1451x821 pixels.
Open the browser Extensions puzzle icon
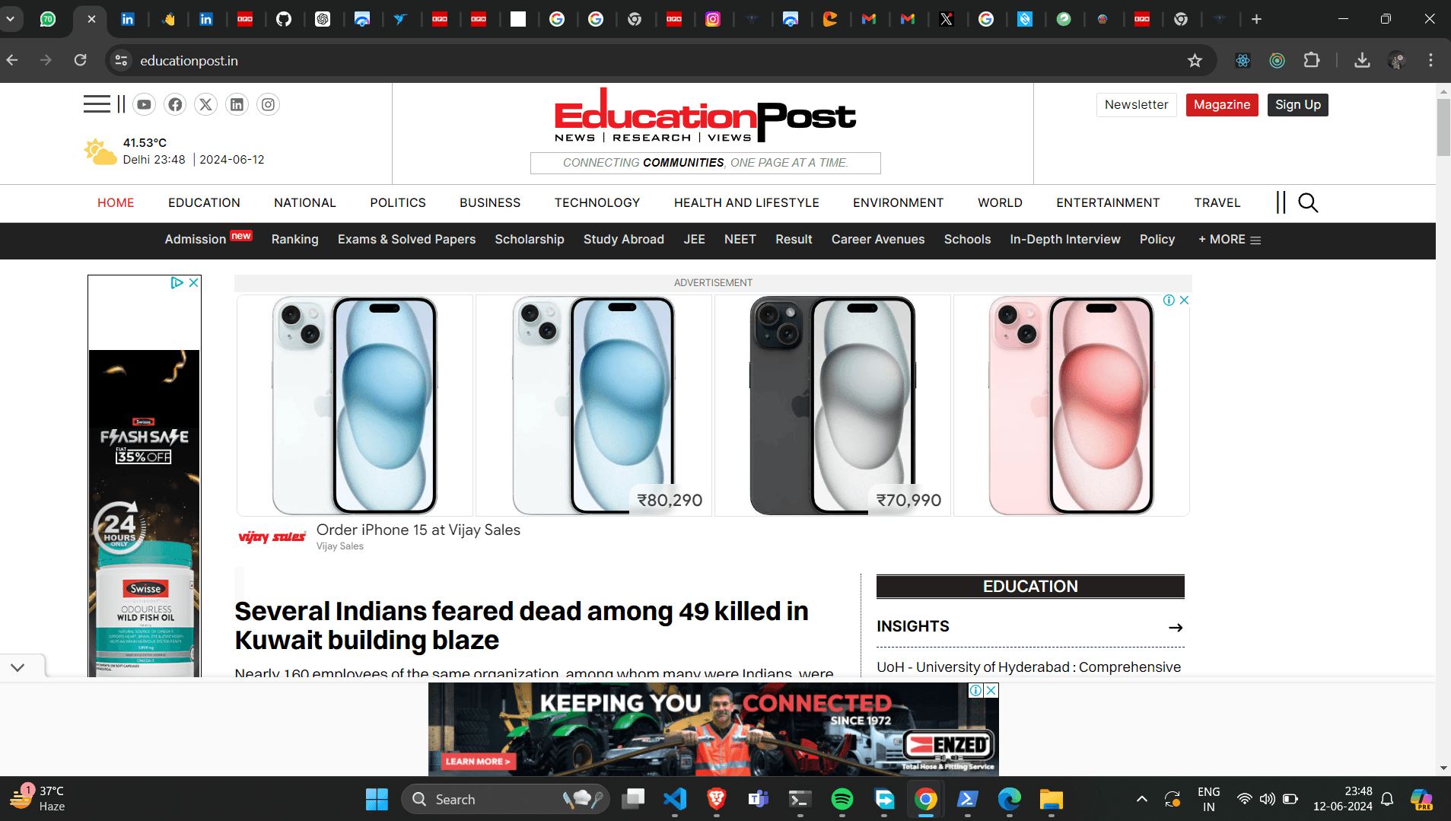(1312, 61)
